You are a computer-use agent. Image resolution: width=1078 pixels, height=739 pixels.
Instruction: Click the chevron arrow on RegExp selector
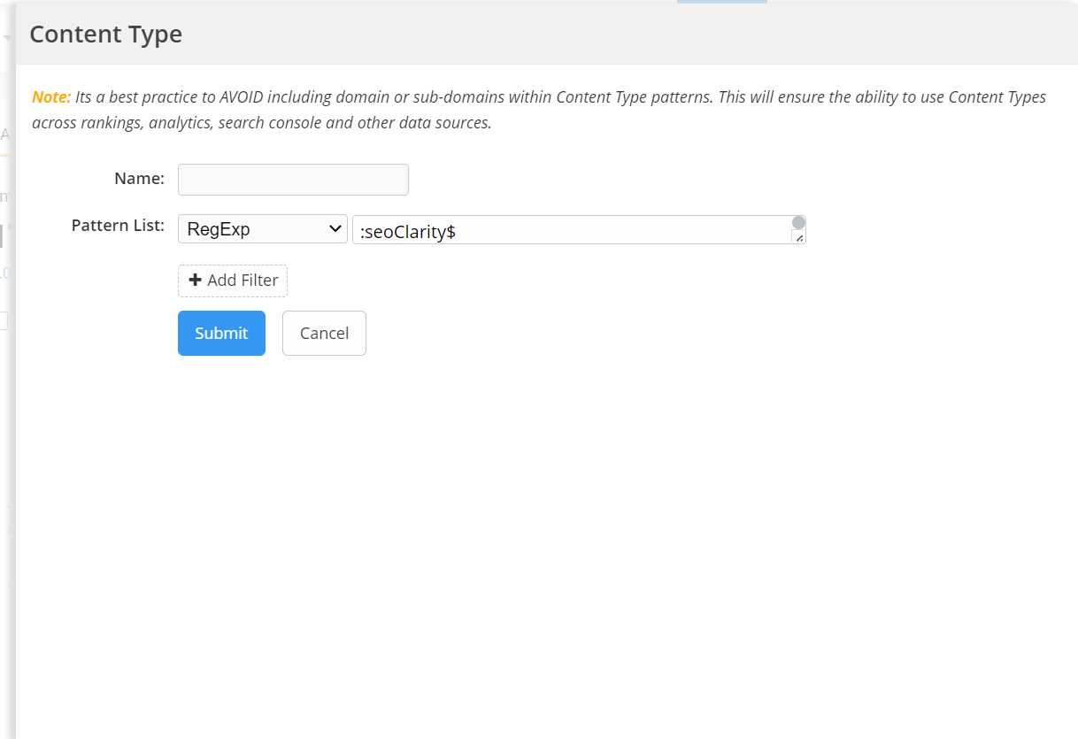335,229
